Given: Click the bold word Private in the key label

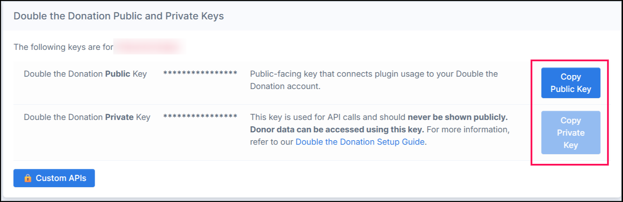Looking at the screenshot, I should 119,117.
